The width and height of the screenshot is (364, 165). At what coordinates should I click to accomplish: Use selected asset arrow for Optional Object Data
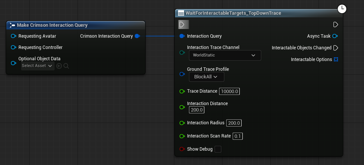pyautogui.click(x=59, y=66)
